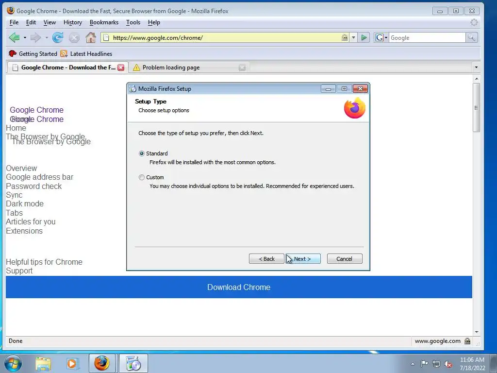Image resolution: width=497 pixels, height=373 pixels.
Task: Switch to the Problem loading page tab
Action: [189, 67]
